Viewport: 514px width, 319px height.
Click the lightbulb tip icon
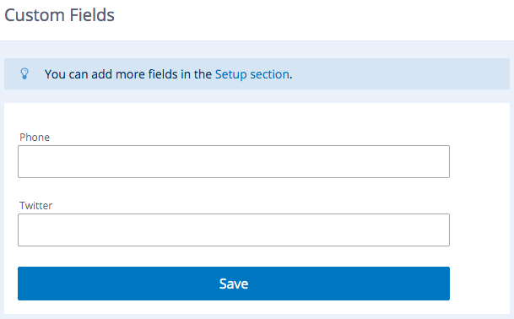[x=24, y=73]
